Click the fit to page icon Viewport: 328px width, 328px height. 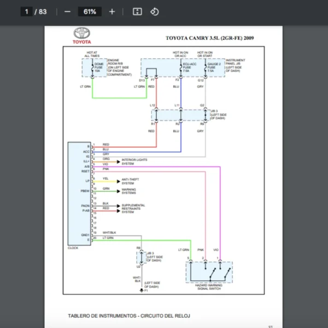pos(137,11)
